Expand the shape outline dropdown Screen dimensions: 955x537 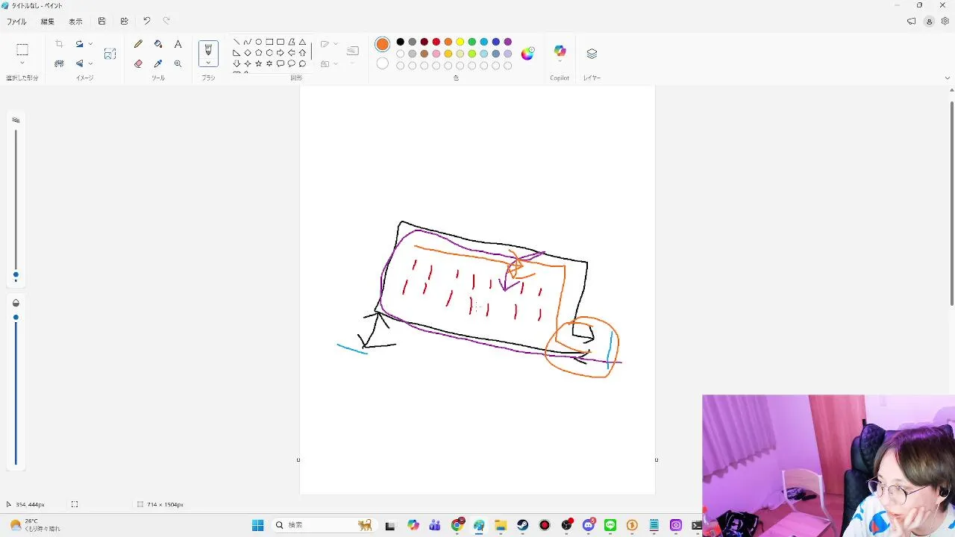(x=336, y=44)
